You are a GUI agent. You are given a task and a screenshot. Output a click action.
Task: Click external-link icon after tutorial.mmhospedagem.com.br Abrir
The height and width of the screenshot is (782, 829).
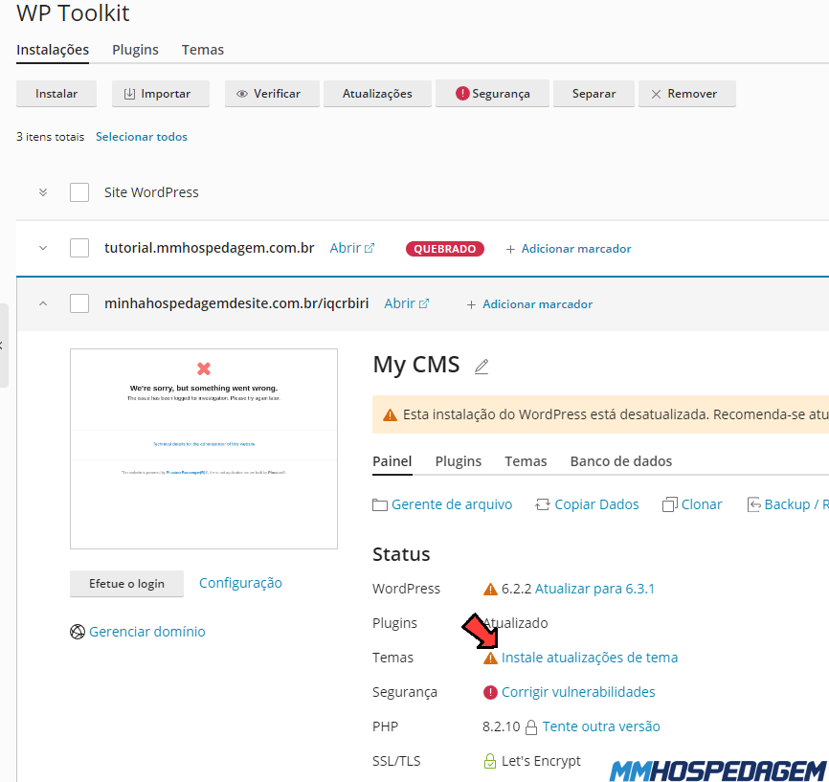point(370,248)
